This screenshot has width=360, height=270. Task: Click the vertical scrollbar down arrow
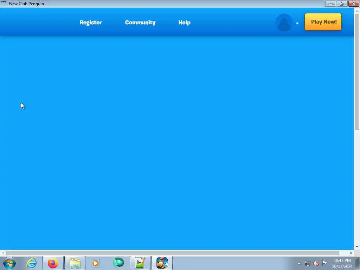(x=357, y=247)
